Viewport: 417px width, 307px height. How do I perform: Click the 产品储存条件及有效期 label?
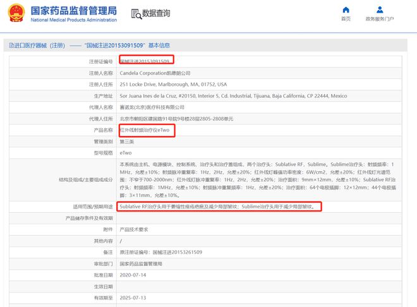point(89,218)
